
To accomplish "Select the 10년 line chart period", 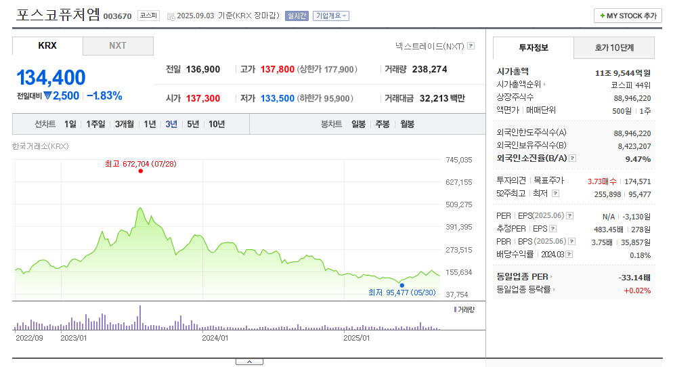I will (x=217, y=124).
